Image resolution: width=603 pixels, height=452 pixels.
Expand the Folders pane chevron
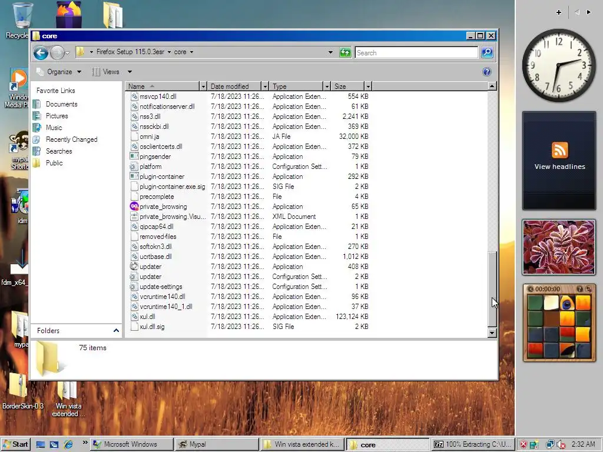tap(116, 331)
